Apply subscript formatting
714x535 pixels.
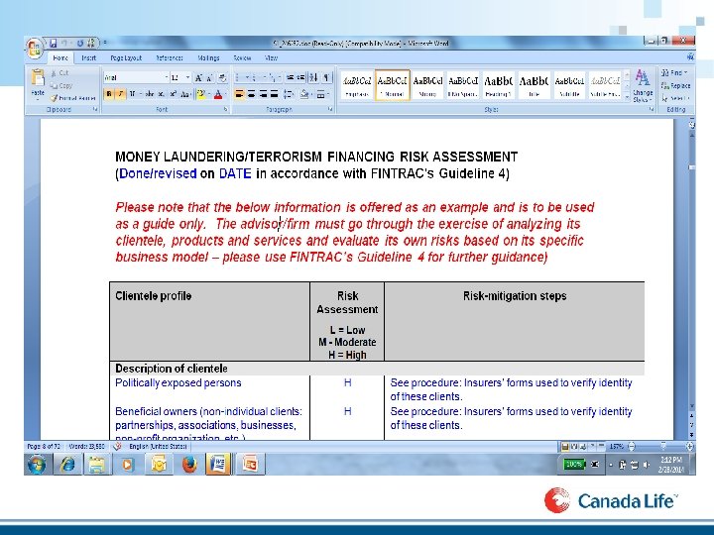(162, 94)
